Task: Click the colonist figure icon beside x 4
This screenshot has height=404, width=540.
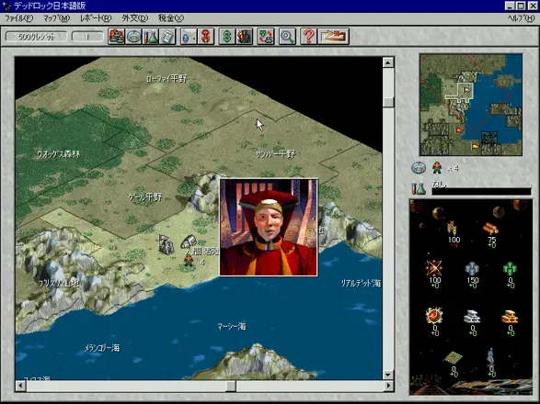Action: tap(437, 168)
